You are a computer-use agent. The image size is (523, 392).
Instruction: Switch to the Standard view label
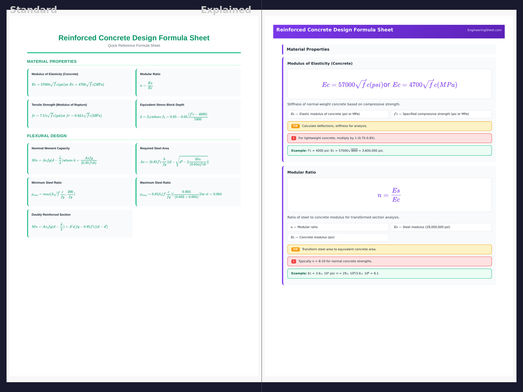[x=33, y=10]
